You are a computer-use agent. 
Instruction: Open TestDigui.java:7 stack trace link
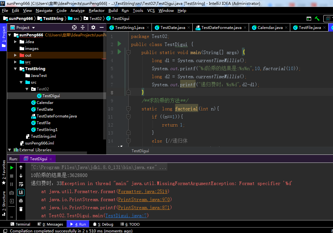click(126, 216)
